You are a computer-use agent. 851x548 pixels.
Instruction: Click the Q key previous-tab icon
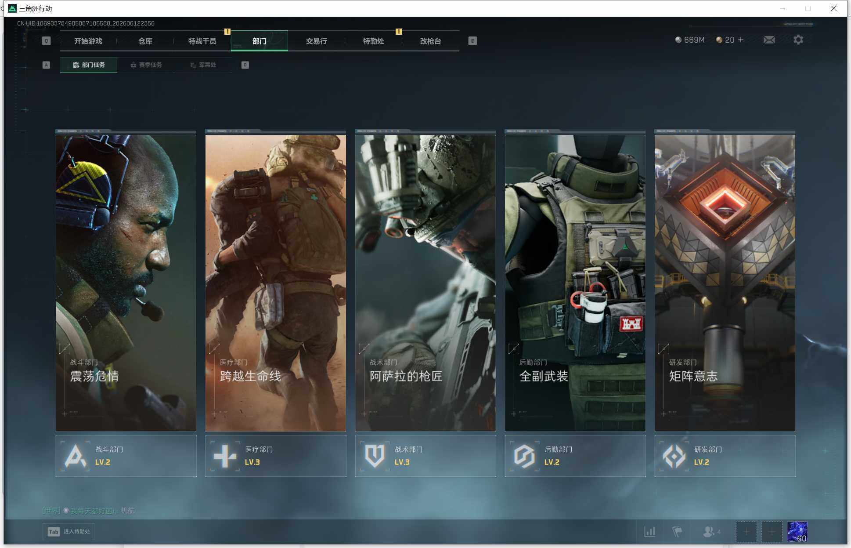tap(46, 41)
